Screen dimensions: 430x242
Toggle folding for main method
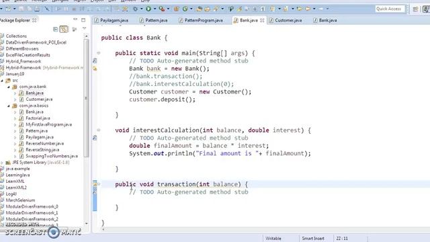click(99, 53)
